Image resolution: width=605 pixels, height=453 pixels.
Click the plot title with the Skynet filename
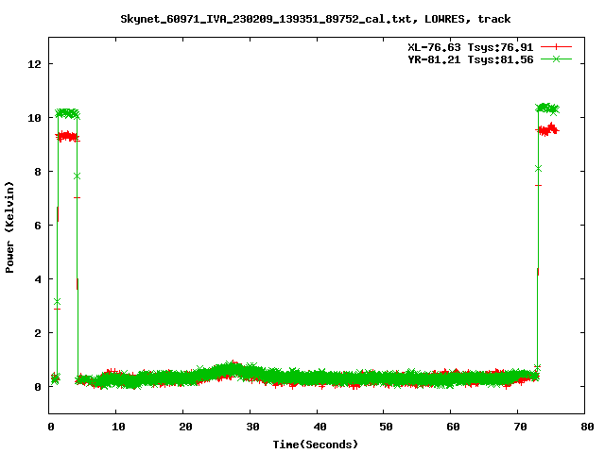316,18
